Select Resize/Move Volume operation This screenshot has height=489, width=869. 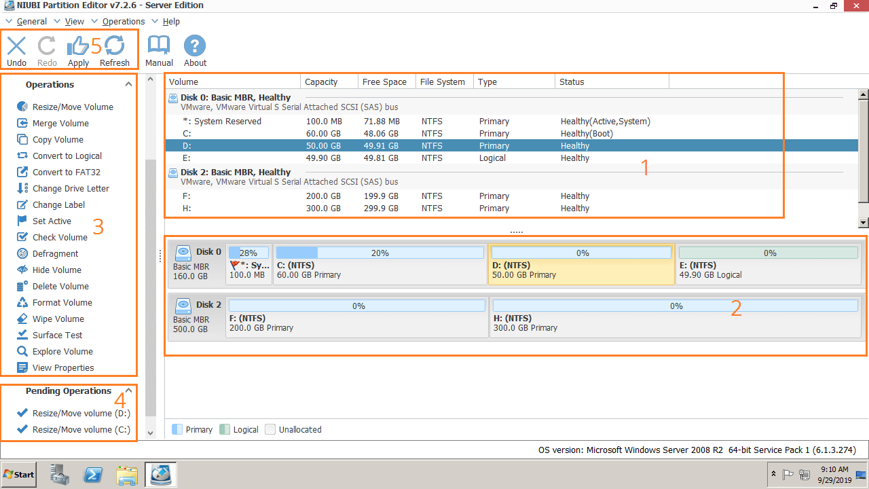(73, 107)
